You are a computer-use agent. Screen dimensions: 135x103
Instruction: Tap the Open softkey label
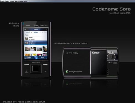[29, 57]
